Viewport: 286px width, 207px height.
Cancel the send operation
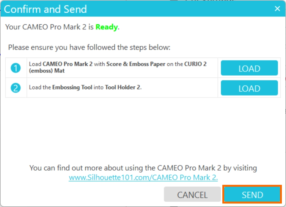click(192, 194)
